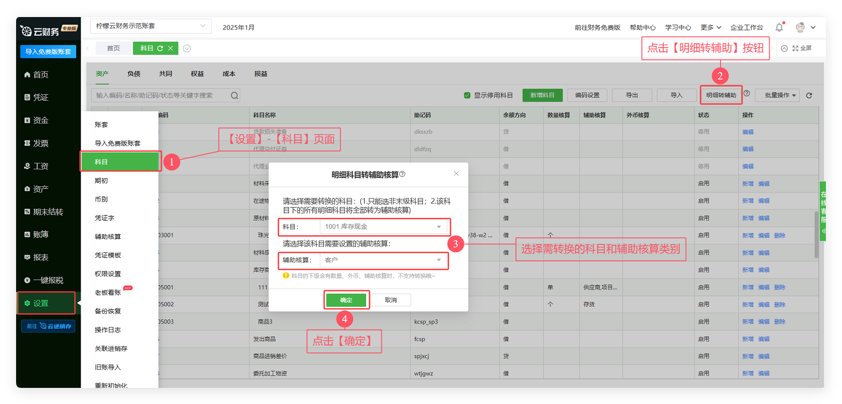
Task: Click the 明细转辅助 button
Action: coord(721,95)
